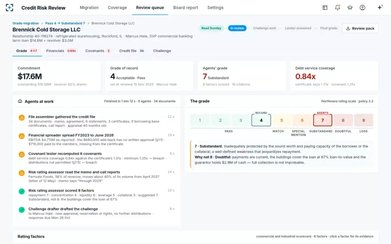Select the Grade 4→7 sub-tab
Viewport: 391px width, 244px height.
[x=27, y=51]
